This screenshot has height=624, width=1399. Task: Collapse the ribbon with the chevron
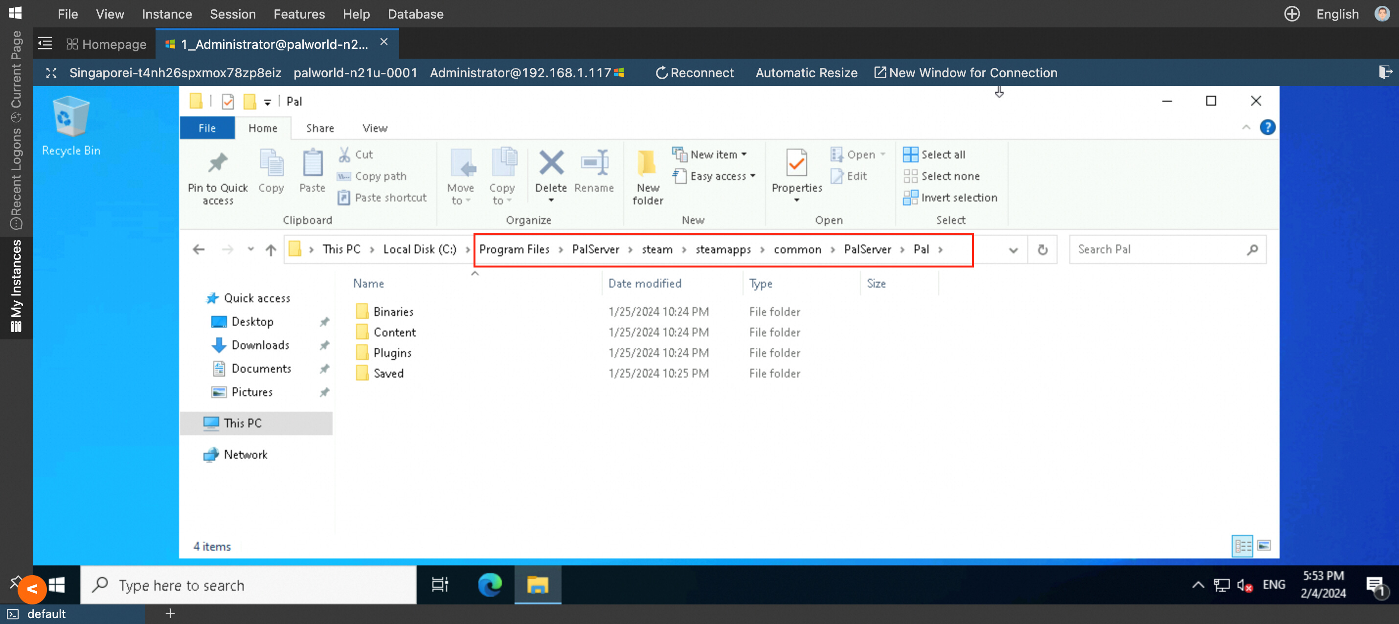click(x=1246, y=127)
